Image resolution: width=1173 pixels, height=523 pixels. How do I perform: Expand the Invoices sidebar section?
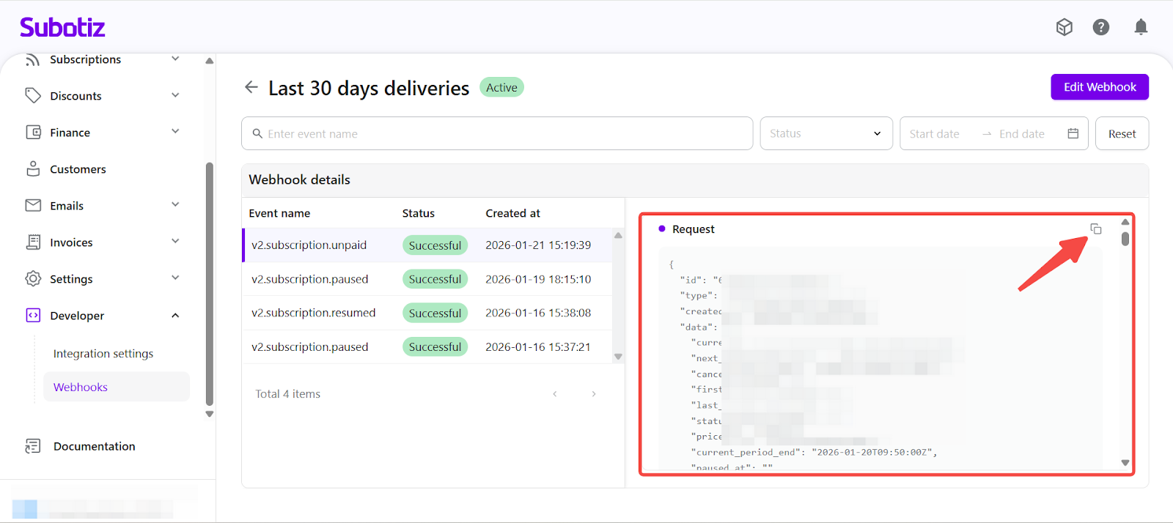(x=175, y=242)
